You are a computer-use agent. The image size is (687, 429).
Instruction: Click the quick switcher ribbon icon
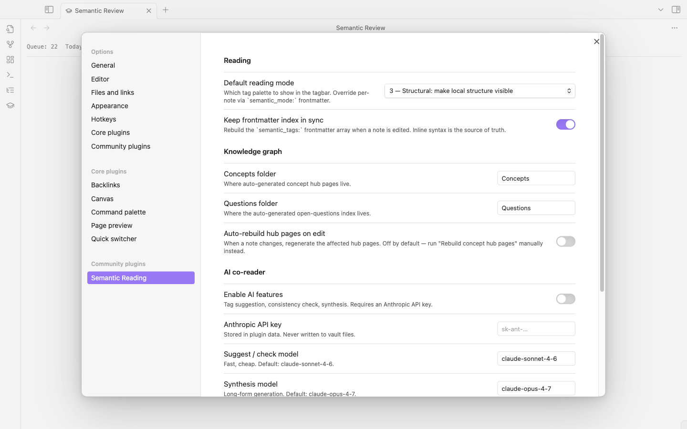click(10, 29)
